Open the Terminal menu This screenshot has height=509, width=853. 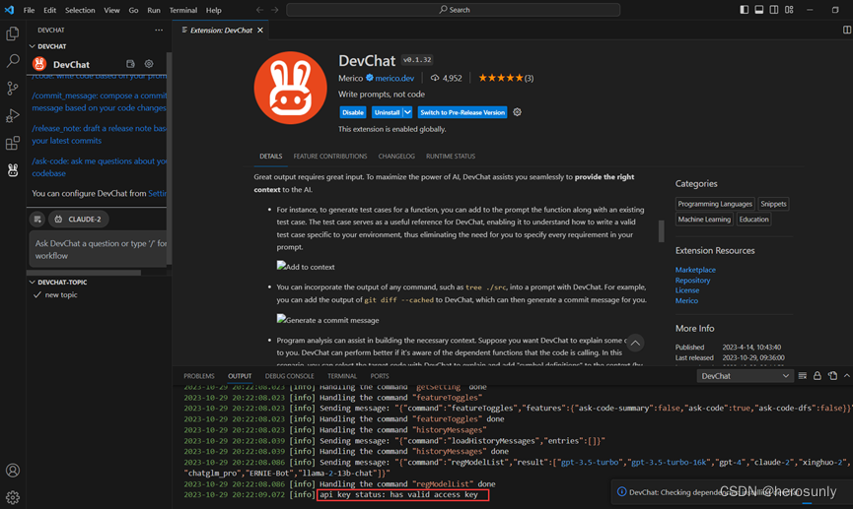182,10
